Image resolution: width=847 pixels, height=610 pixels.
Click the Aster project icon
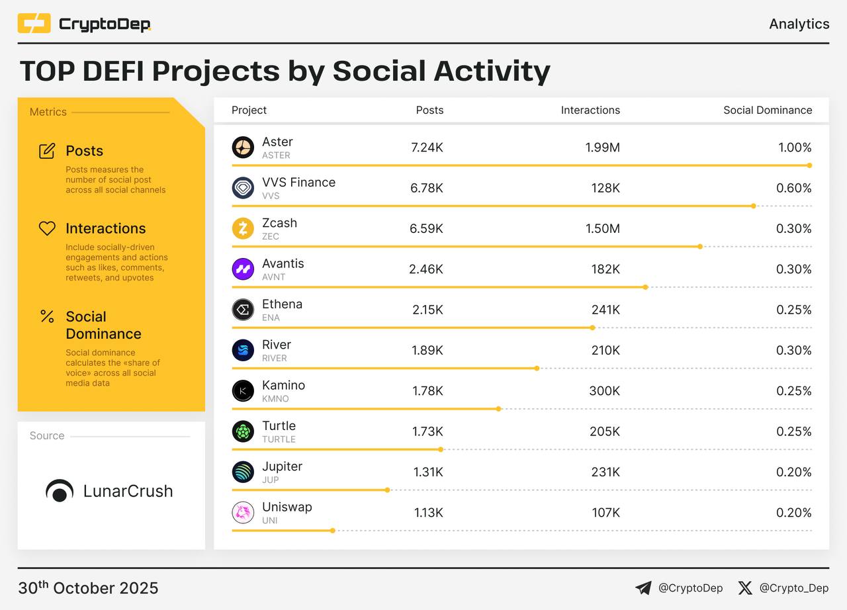pos(243,148)
